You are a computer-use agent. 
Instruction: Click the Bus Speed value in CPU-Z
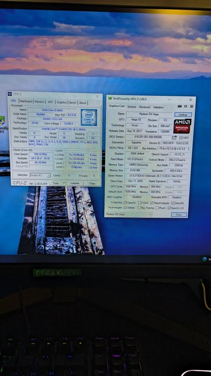click(x=40, y=162)
